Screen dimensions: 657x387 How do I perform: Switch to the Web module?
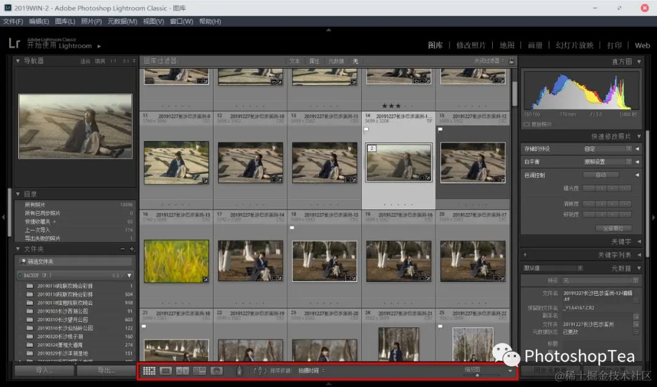click(x=642, y=45)
